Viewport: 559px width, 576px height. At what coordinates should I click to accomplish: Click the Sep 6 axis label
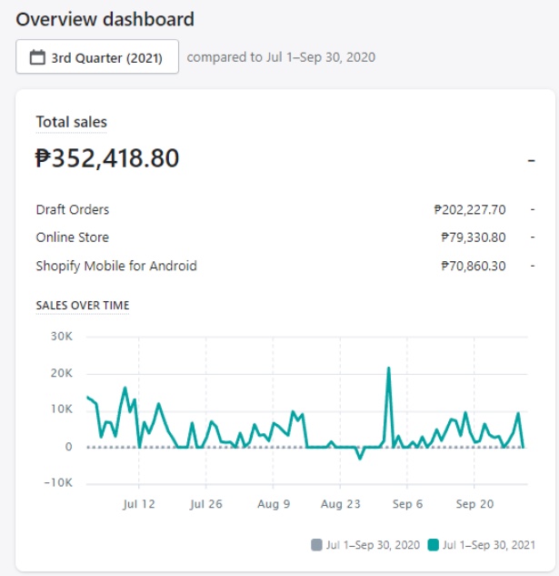(407, 504)
